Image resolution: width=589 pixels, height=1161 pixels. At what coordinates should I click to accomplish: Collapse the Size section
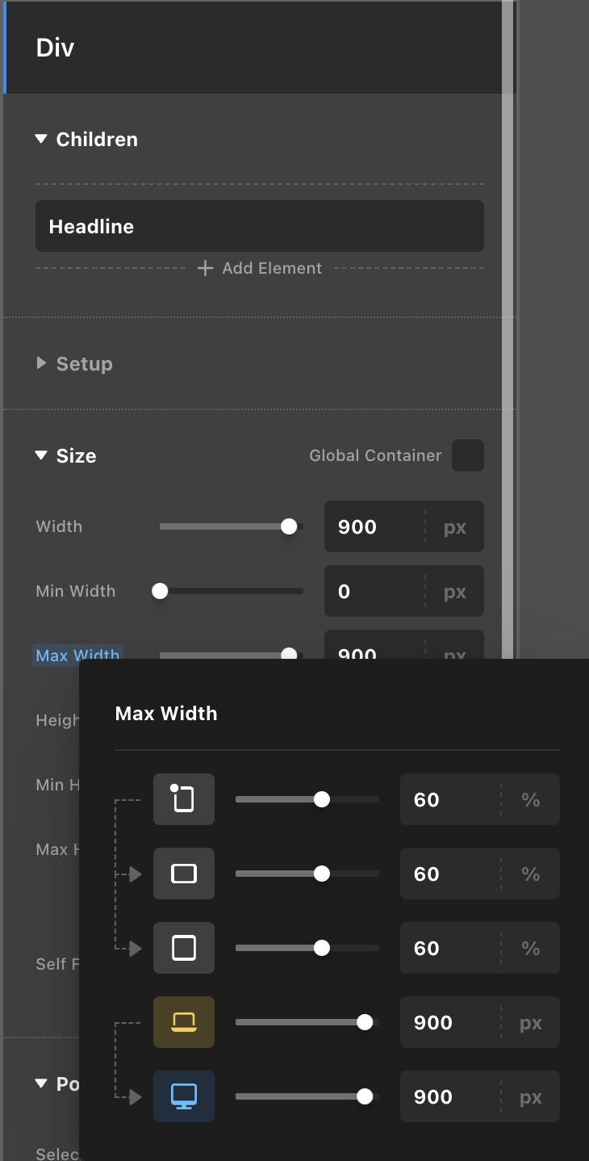[x=42, y=455]
